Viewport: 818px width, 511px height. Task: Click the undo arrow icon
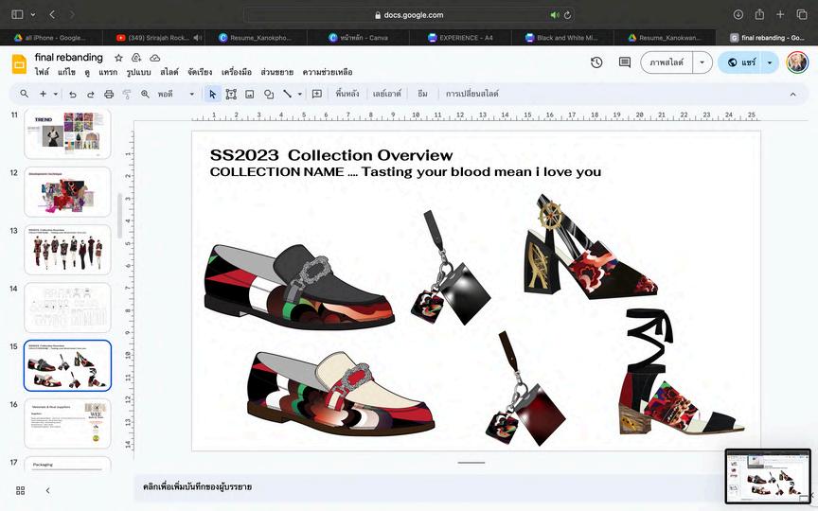[x=73, y=95]
